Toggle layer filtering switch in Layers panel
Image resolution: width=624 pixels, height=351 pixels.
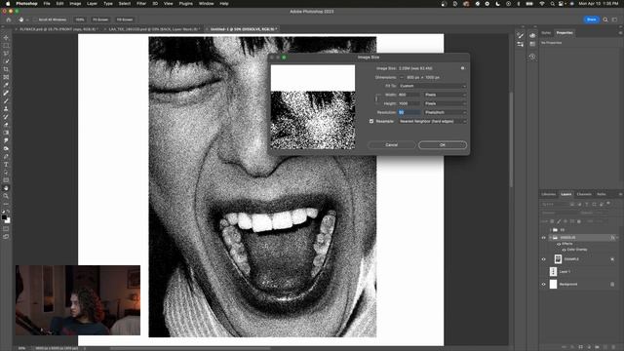click(608, 204)
